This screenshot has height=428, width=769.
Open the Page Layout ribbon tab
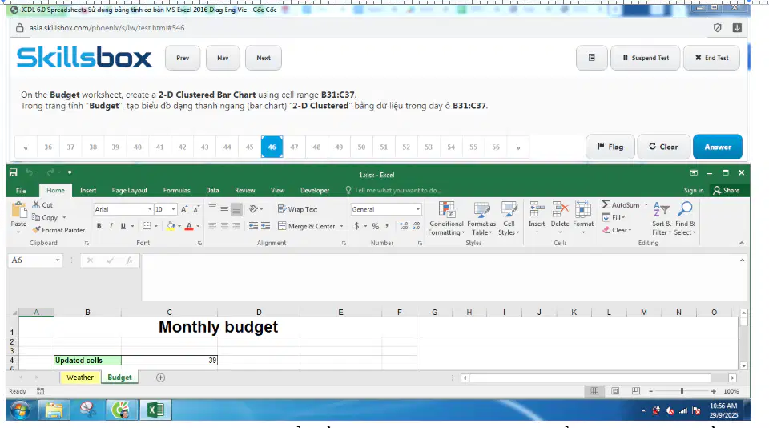130,191
